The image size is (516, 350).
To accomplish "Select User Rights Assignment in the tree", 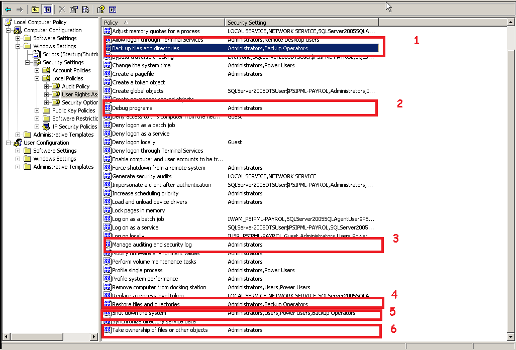I will 80,94.
